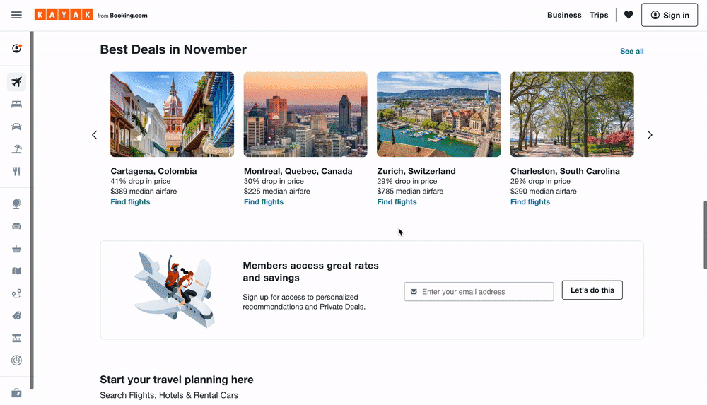Click the "Let's do this" button
Screen dimensions: 707x405
[x=592, y=290]
